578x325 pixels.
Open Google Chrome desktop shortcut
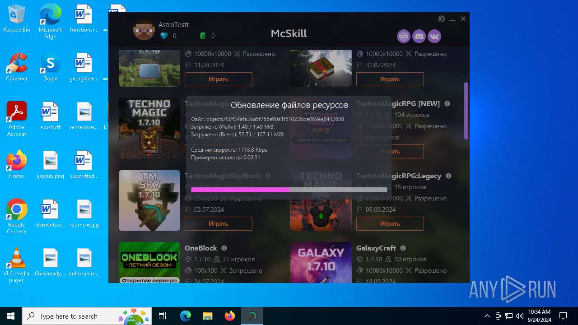click(x=17, y=217)
